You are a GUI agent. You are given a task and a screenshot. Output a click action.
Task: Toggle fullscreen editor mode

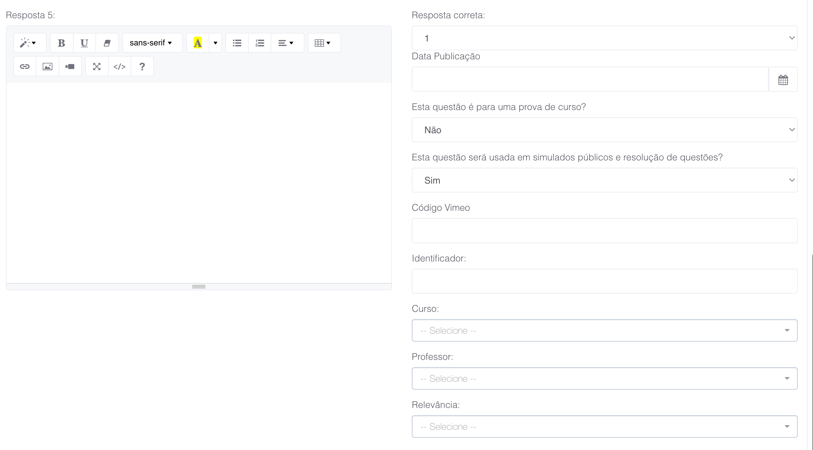pyautogui.click(x=97, y=67)
